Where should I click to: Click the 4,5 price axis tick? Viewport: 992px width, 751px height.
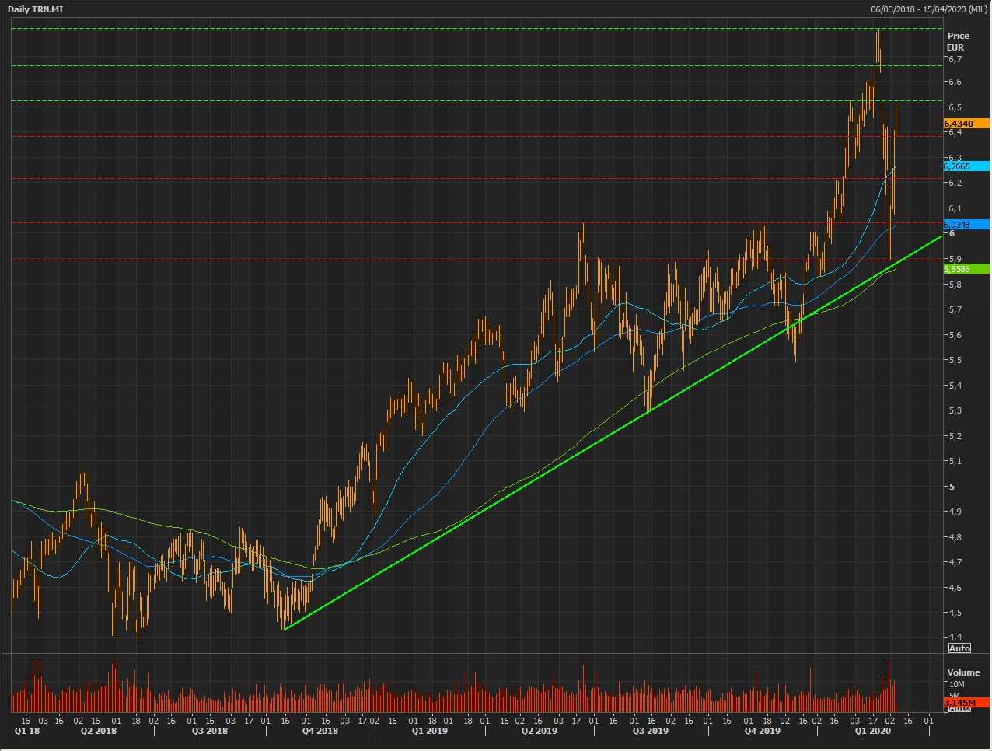(x=955, y=613)
